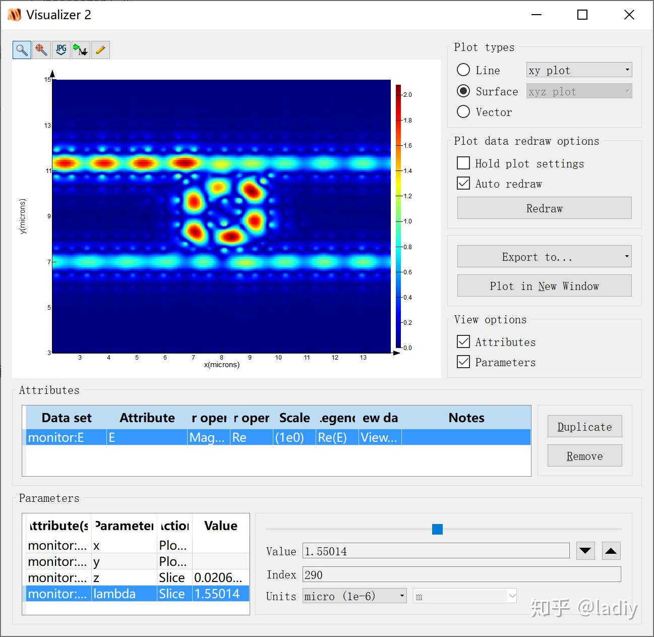Image resolution: width=654 pixels, height=637 pixels.
Task: Click the surface field plot image
Action: pyautogui.click(x=221, y=216)
